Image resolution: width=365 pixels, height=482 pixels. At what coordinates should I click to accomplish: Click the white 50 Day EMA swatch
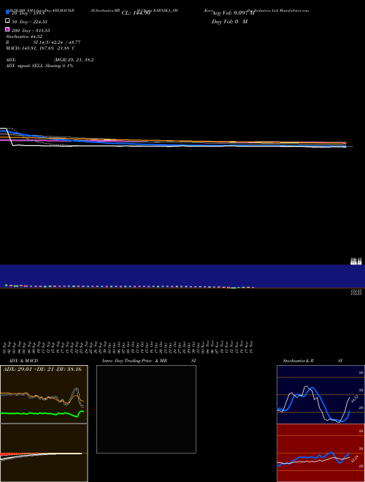tap(8, 20)
